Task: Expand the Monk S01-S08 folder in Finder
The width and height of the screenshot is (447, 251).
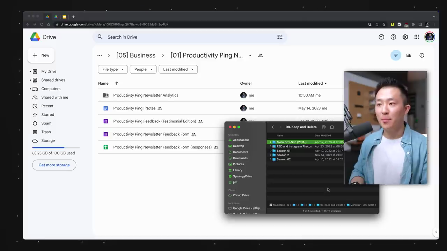Action: (271, 142)
